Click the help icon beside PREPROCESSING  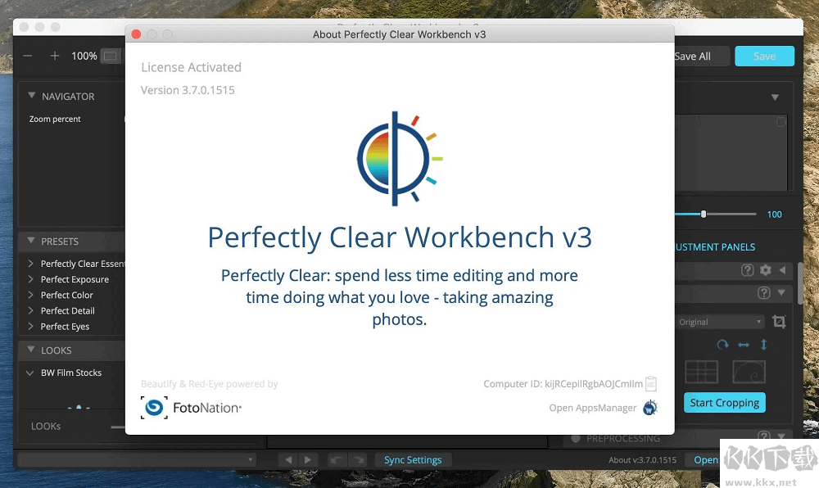tap(763, 436)
